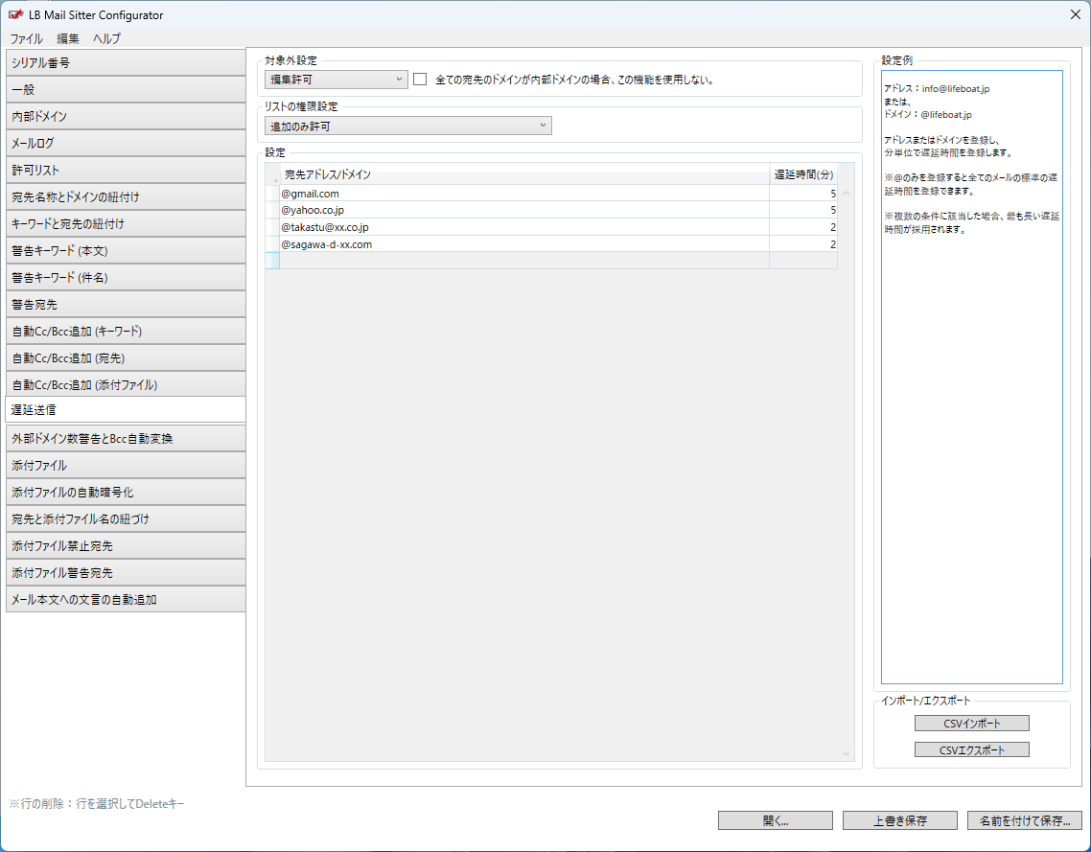Click the empty new-row address cell
1091x852 pixels.
tap(524, 261)
